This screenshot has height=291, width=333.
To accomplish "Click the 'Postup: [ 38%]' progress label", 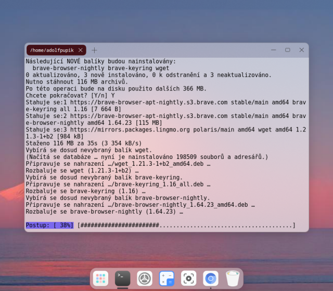I will pyautogui.click(x=49, y=226).
